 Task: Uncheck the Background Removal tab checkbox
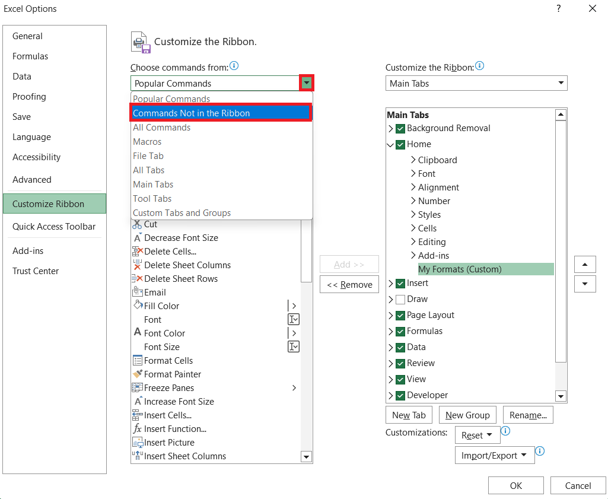400,128
